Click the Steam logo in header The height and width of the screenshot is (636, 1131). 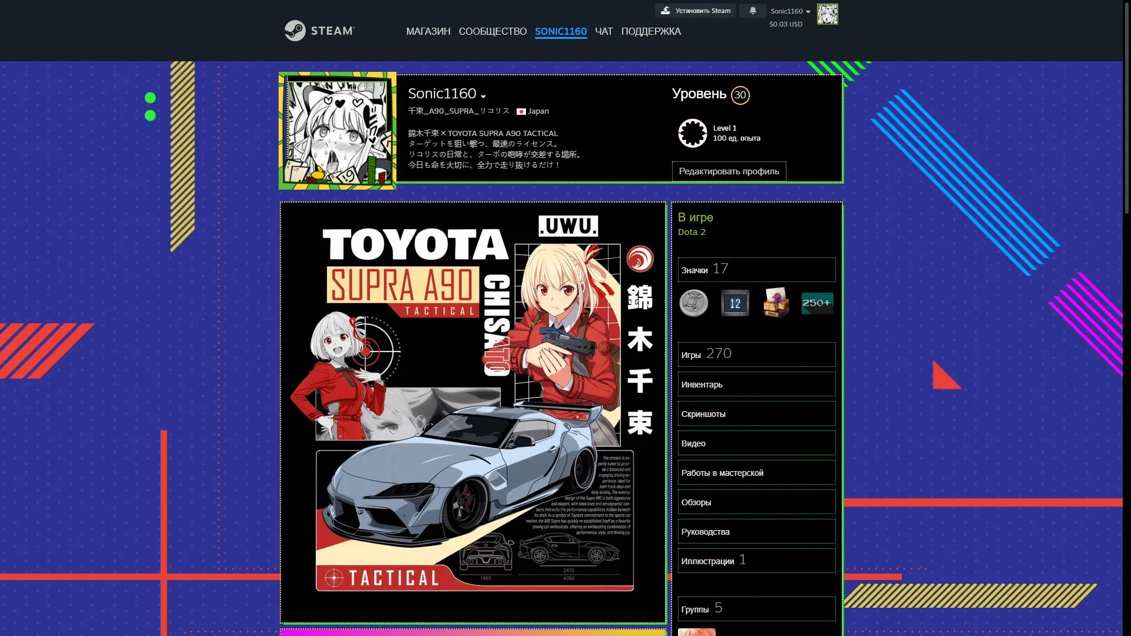(319, 31)
